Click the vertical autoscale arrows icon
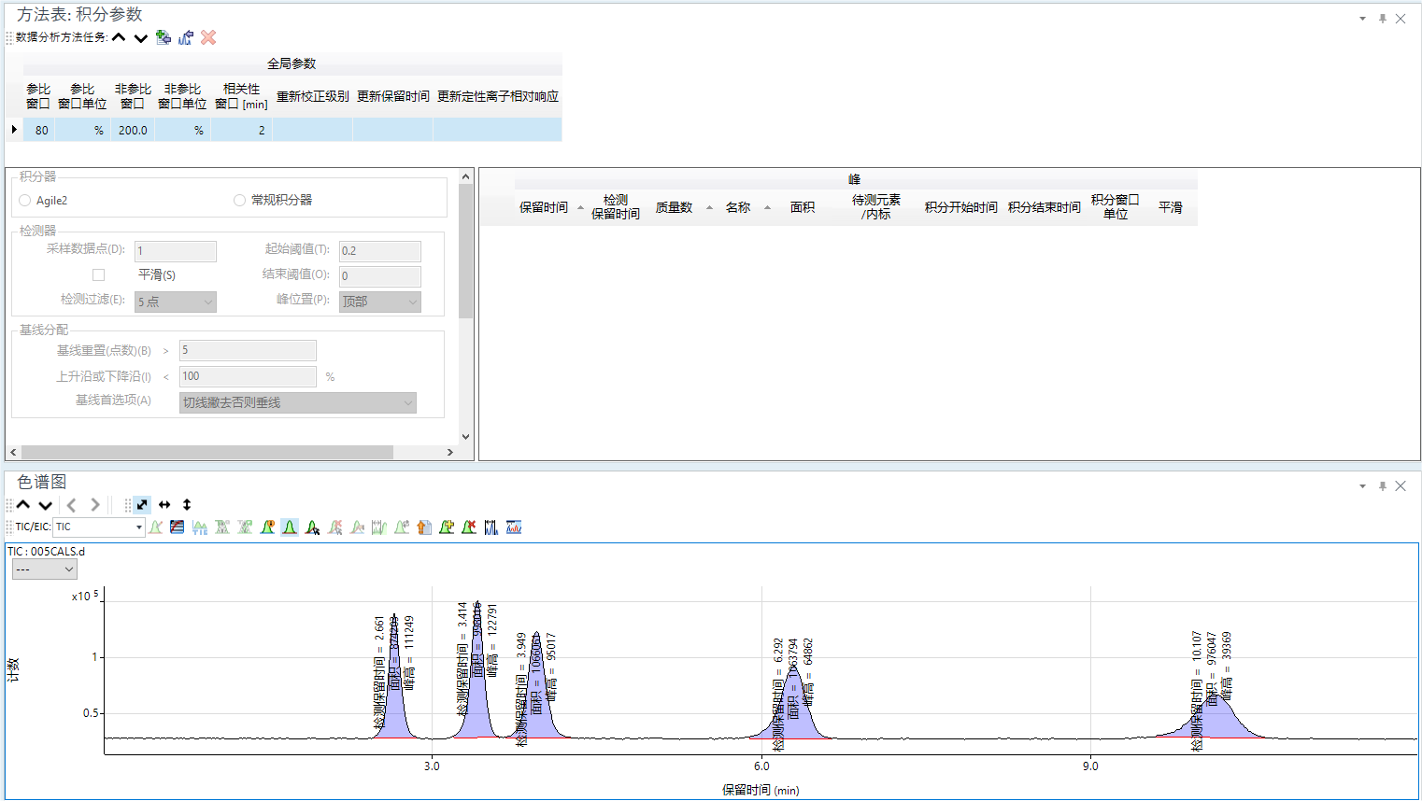Screen dimensions: 1422x801 [187, 505]
